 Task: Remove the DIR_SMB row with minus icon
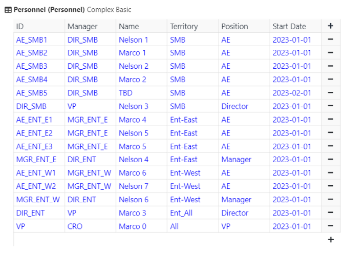pos(331,106)
